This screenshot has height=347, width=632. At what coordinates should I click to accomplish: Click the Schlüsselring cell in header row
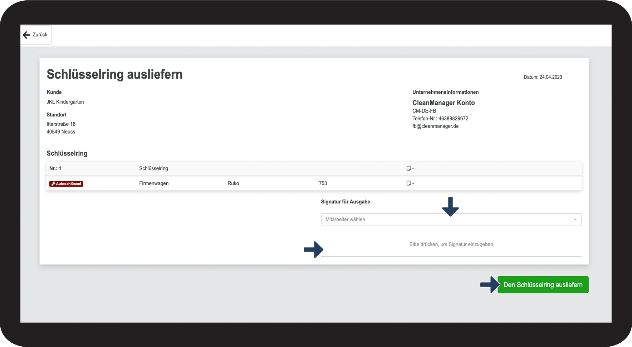click(x=153, y=168)
